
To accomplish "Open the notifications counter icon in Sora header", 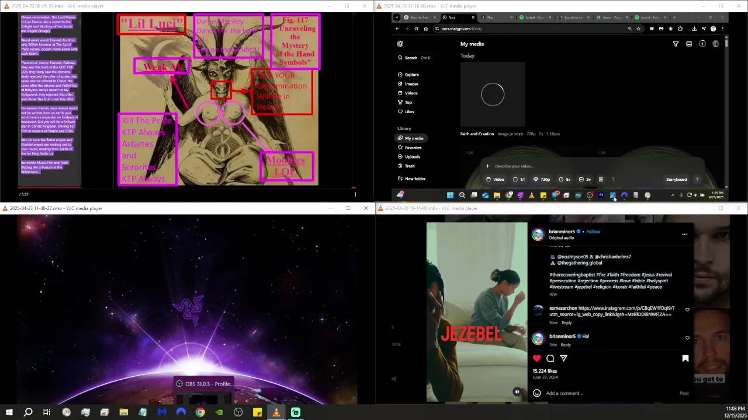I will [702, 44].
